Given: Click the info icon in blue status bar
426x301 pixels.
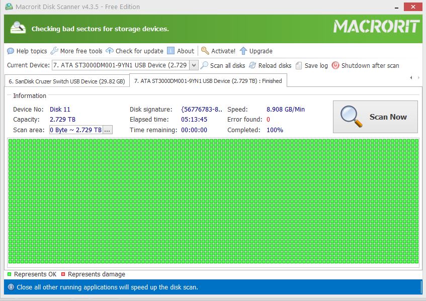Looking at the screenshot, I should [x=11, y=287].
